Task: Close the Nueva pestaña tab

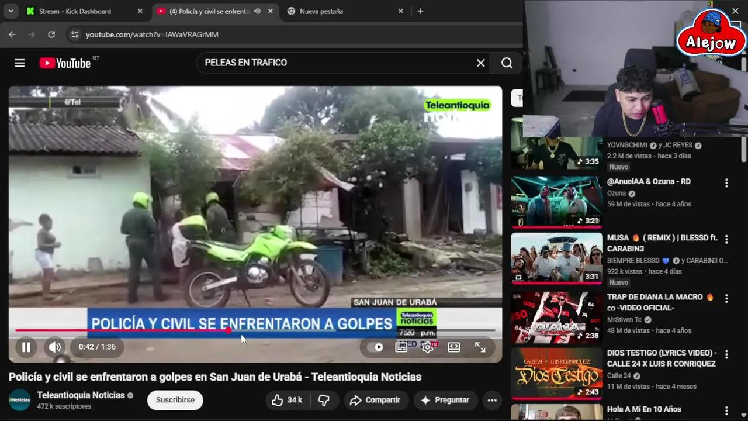Action: point(400,11)
